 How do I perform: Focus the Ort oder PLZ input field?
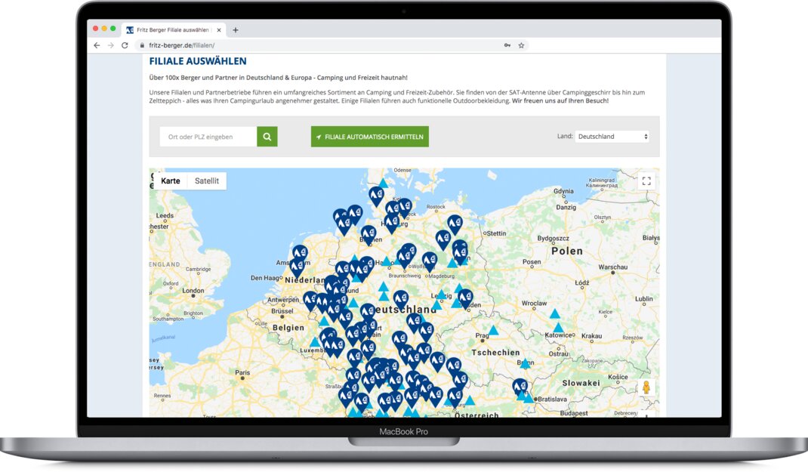[x=208, y=137]
